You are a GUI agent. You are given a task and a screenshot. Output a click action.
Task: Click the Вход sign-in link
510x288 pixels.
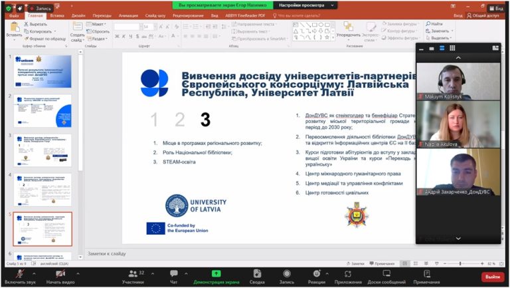pos(458,15)
